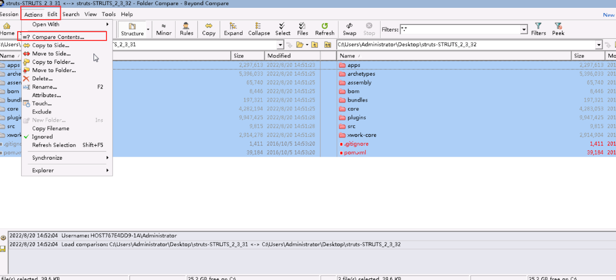Select the Structure display filter button
The width and height of the screenshot is (616, 280).
[132, 29]
